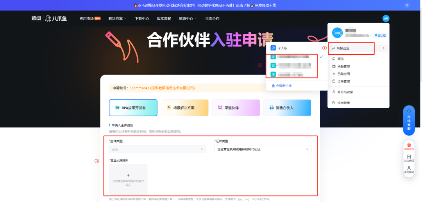Screen dimensions: 422x202
Task: Click the icon on 场景解决方案 card
Action: (x=169, y=107)
